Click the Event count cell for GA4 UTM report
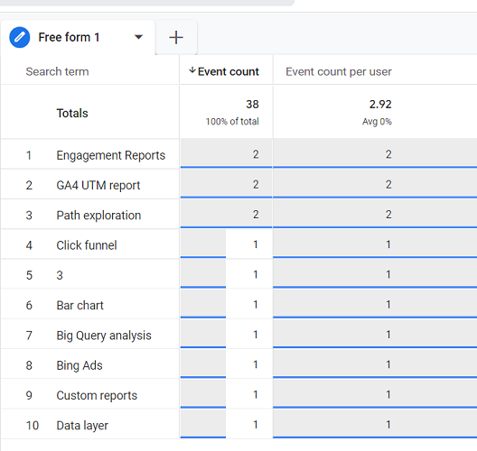 tap(226, 183)
